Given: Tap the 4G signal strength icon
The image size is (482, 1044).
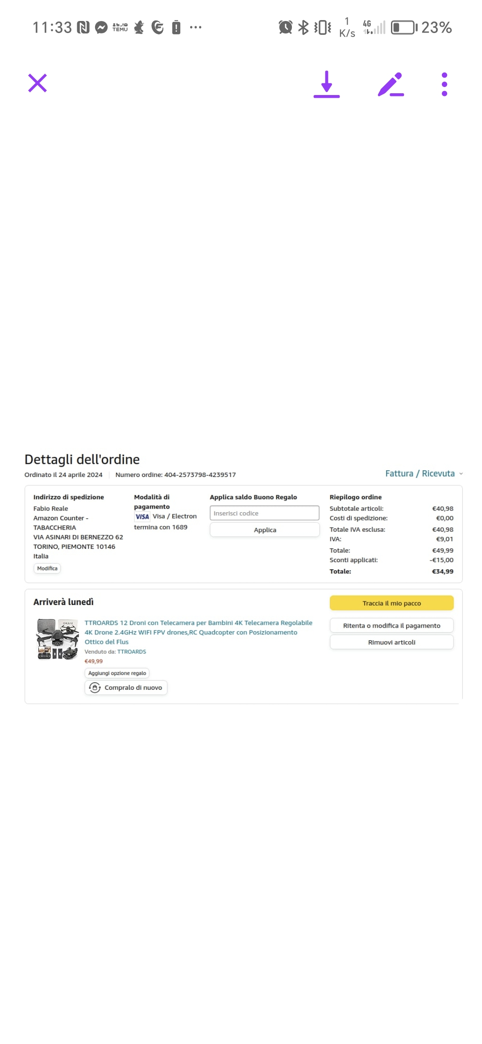Looking at the screenshot, I should pos(374,28).
